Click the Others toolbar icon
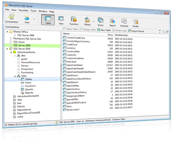Image resolution: width=173 pixels, height=146 pixels. click(87, 21)
